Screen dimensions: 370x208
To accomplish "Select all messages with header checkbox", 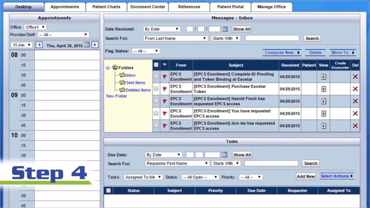I will [156, 65].
